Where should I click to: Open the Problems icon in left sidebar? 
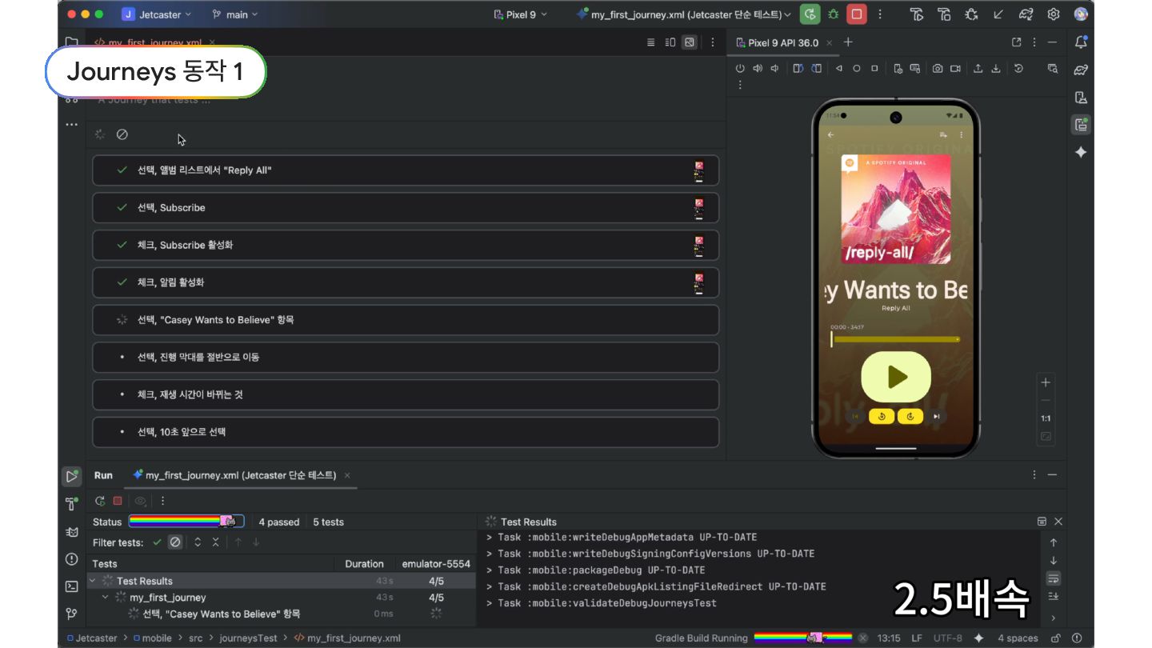pos(72,559)
